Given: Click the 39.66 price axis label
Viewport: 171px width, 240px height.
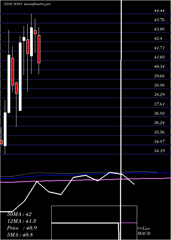Looking at the screenshot, I should [159, 76].
